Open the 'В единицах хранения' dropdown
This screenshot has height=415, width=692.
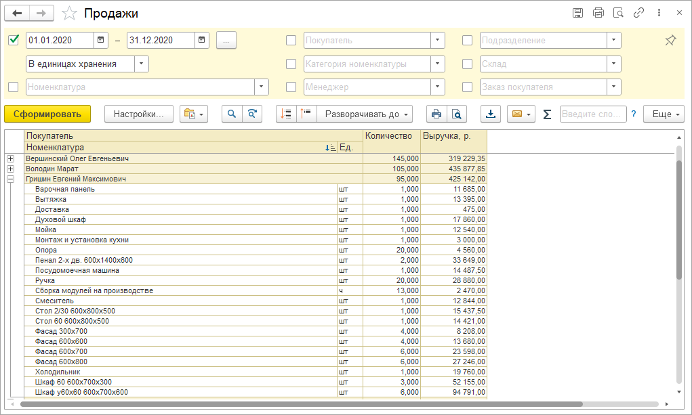click(x=142, y=64)
